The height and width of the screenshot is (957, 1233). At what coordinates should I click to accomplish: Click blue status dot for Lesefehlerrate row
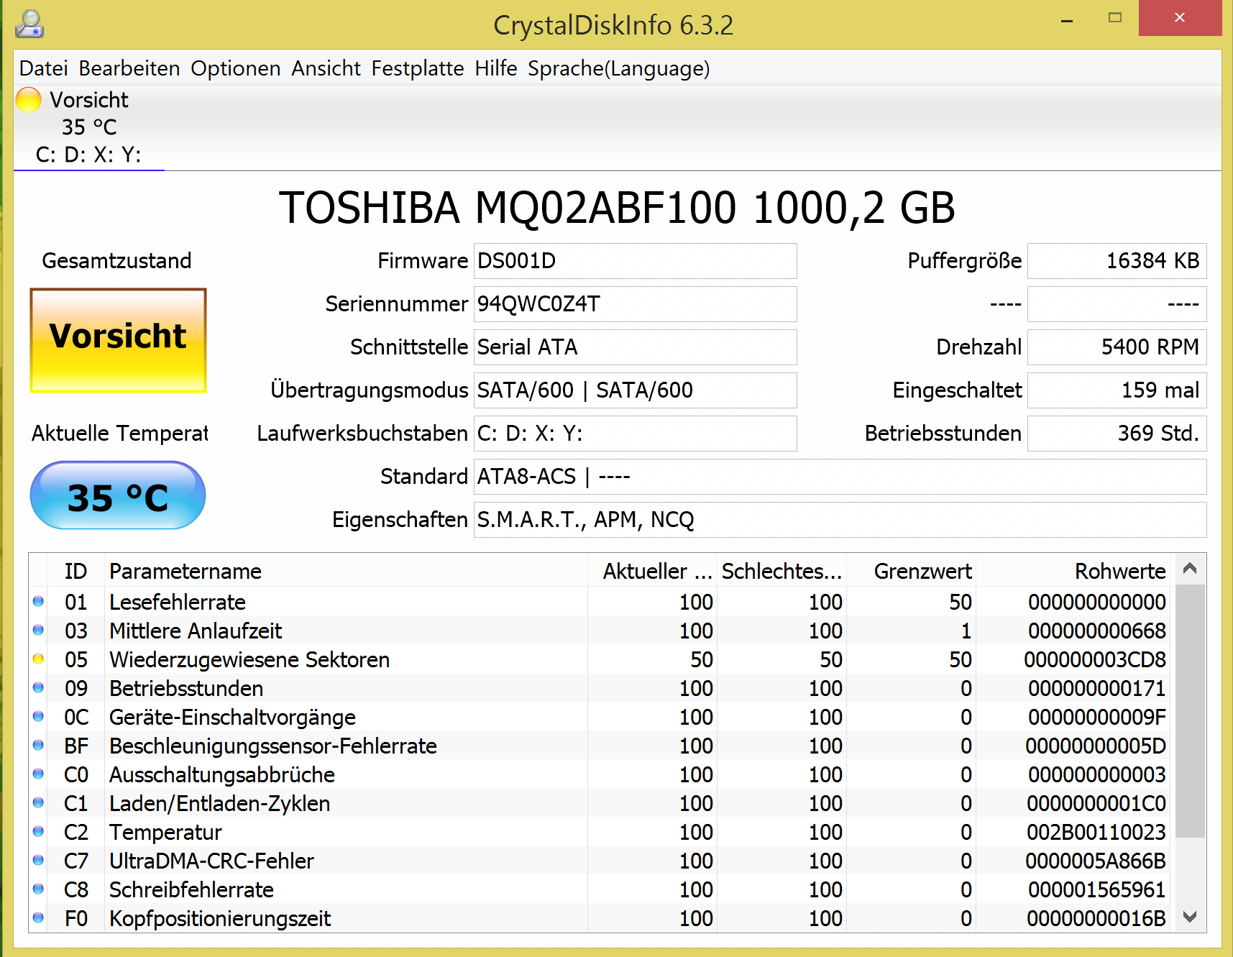coord(38,601)
